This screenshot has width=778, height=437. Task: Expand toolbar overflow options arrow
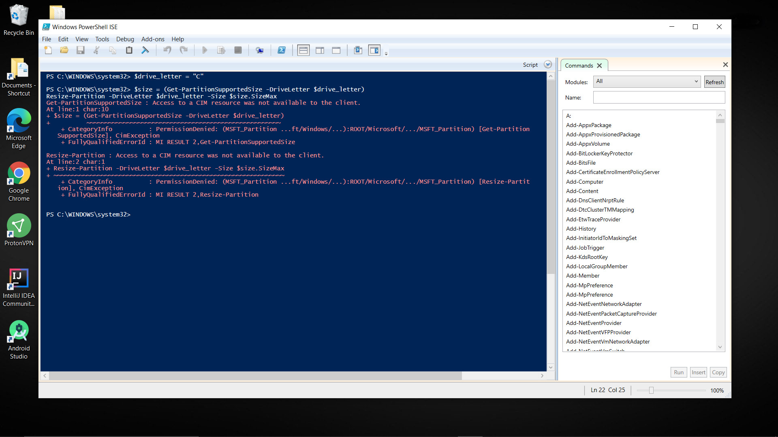tap(386, 53)
